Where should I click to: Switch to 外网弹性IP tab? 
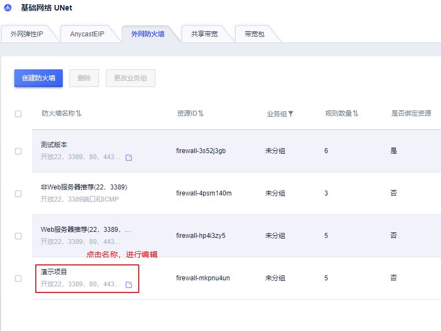(x=27, y=34)
